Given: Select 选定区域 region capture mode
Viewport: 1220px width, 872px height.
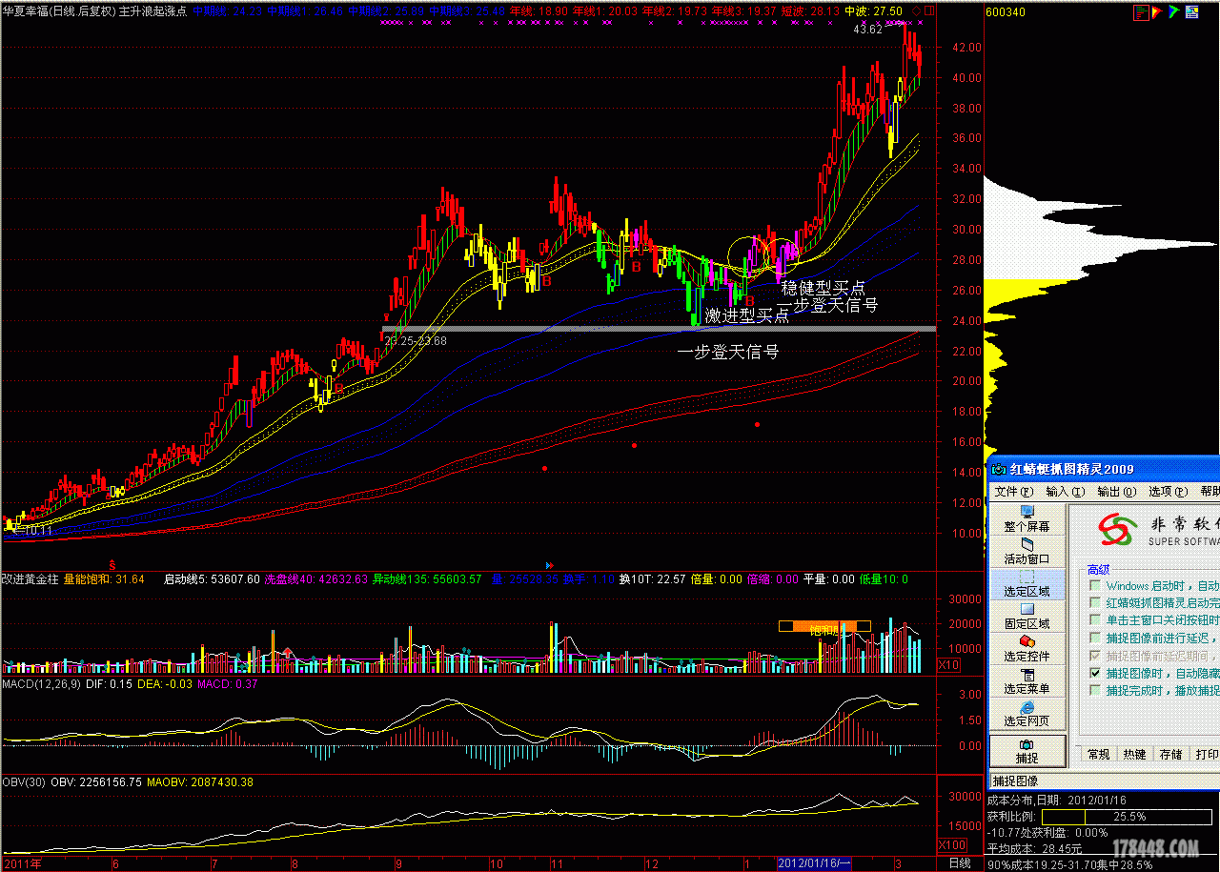Looking at the screenshot, I should tap(1027, 584).
